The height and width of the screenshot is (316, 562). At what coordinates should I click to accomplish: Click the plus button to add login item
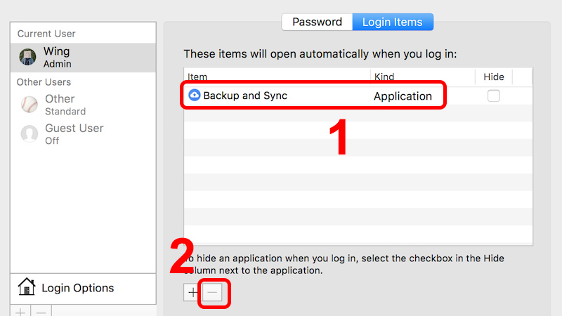(x=192, y=293)
